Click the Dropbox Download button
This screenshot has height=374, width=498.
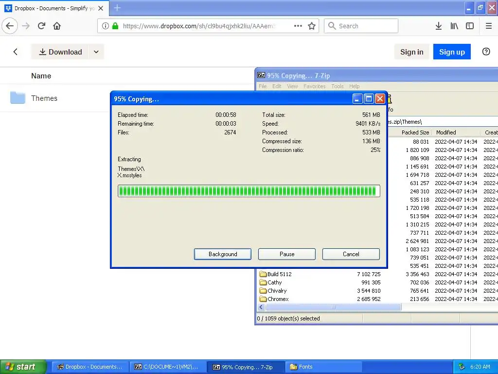click(60, 52)
